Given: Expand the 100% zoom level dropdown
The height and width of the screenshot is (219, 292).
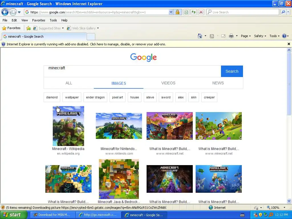Looking at the screenshot, I should [x=284, y=208].
